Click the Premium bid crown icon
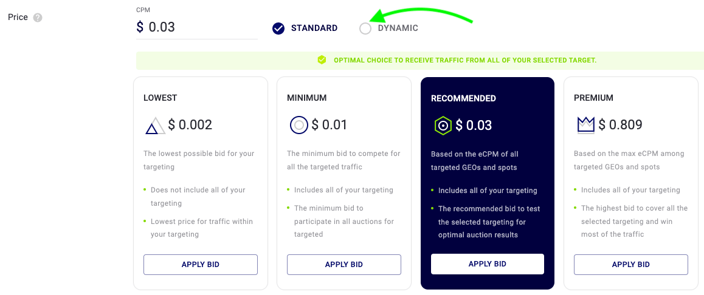704x295 pixels. coord(585,125)
